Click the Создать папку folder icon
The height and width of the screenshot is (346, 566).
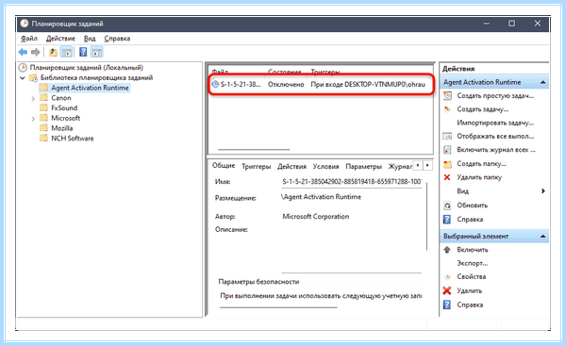point(447,164)
